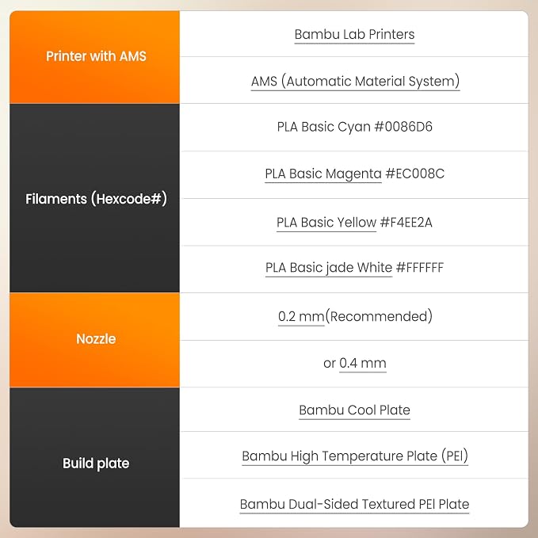Image resolution: width=538 pixels, height=538 pixels.
Task: Open Bambu Dual-Sided Textured PEI Plate link
Action: coord(354,505)
